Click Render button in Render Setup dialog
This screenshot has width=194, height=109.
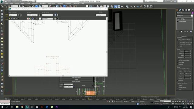coord(84,85)
